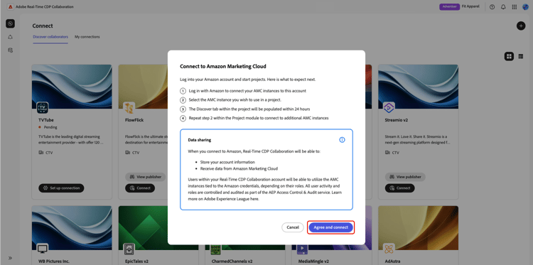The image size is (533, 265).
Task: Open Data sharing info icon
Action: click(342, 140)
